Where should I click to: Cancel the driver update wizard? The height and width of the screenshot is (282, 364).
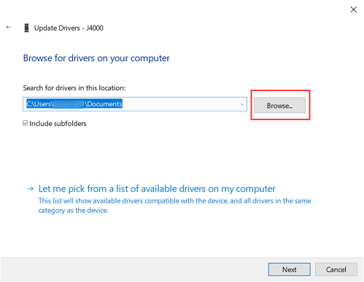336,270
